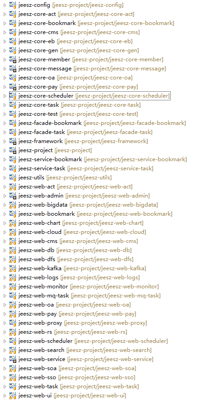The width and height of the screenshot is (202, 401).
Task: Expand the jeesz-web-mq-task project node
Action: (5, 296)
